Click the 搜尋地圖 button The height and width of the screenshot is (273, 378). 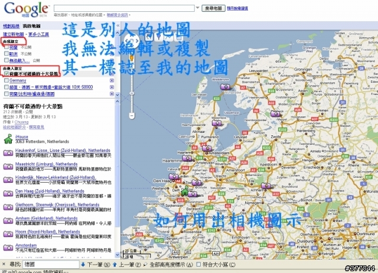click(x=213, y=8)
